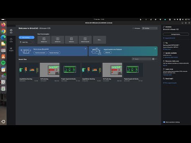Image resolution: width=191 pixels, height=143 pixels.
Task: Start from the Default-cm template
Action: click(58, 40)
